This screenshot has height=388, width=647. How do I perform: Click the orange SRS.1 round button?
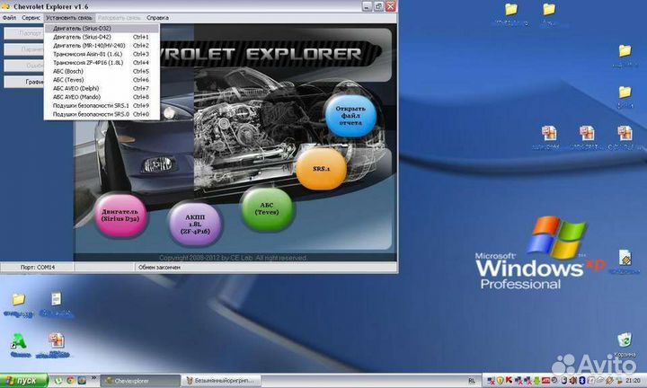(x=322, y=169)
